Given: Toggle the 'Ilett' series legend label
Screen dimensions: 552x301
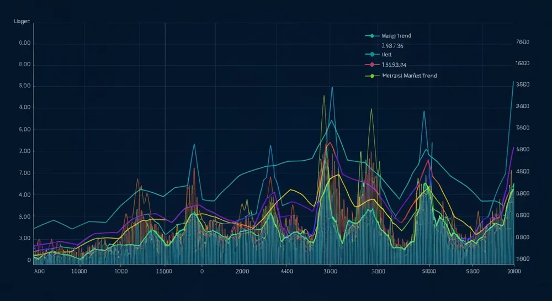Looking at the screenshot, I should 386,55.
